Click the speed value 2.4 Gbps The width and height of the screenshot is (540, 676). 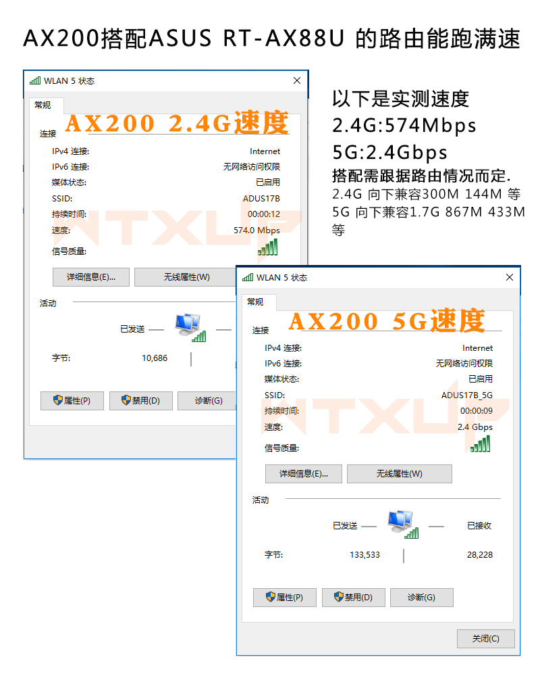coord(475,427)
